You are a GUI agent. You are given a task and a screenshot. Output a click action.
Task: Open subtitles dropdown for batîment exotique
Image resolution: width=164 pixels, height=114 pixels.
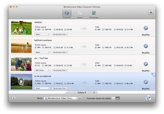pyautogui.click(x=60, y=52)
